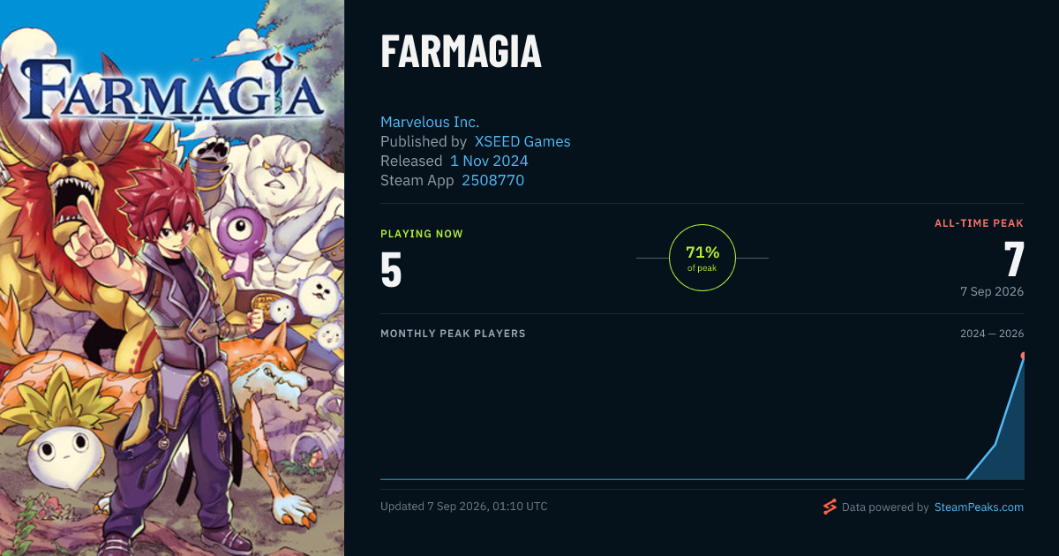Click the 7 Sep 2026 peak date
Screen dimensions: 1059x556
(992, 291)
